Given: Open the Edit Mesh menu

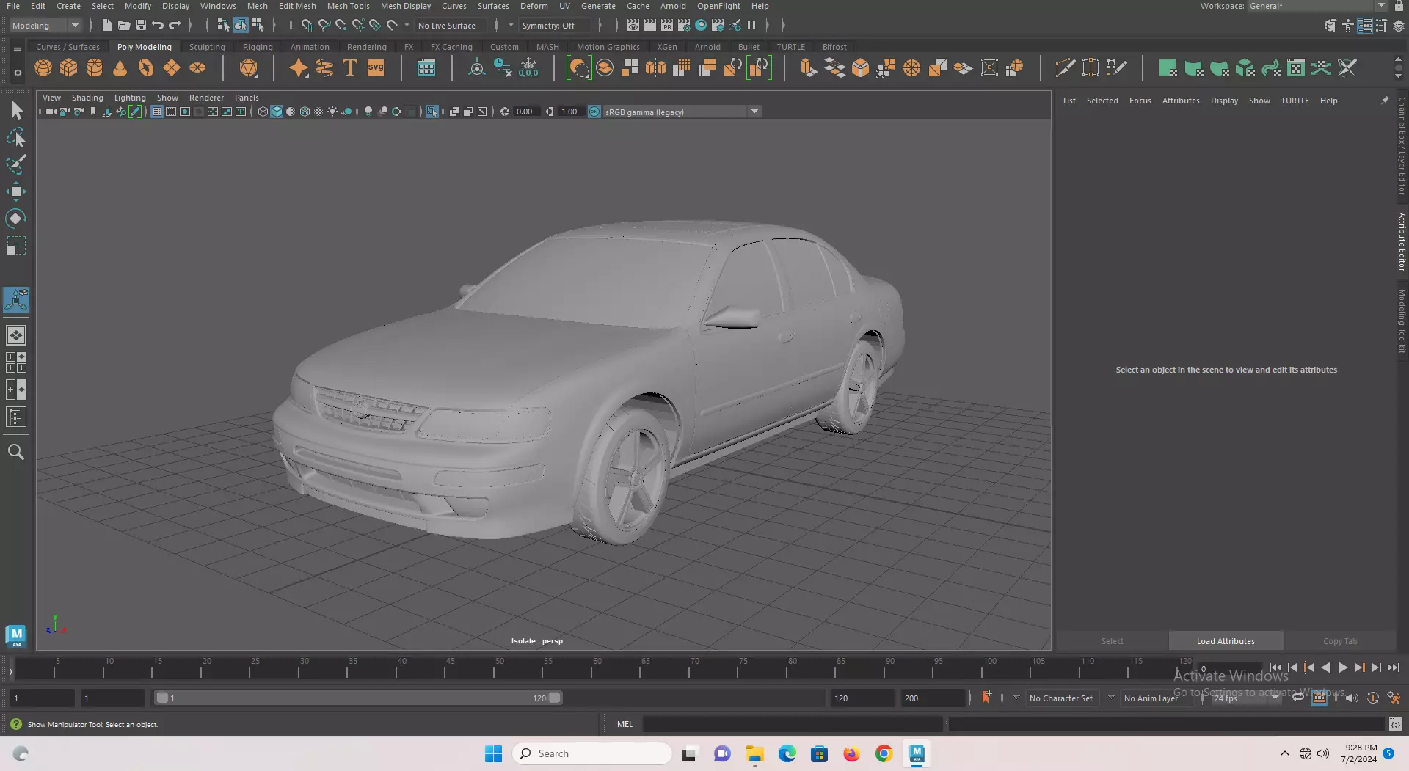Looking at the screenshot, I should click(297, 6).
